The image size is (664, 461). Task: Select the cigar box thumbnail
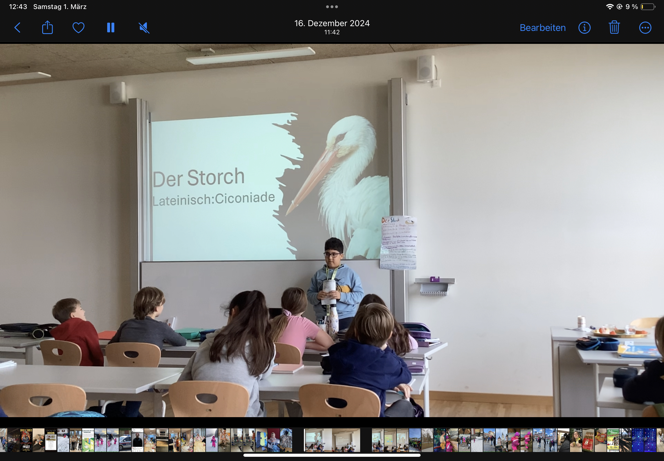[x=588, y=440]
